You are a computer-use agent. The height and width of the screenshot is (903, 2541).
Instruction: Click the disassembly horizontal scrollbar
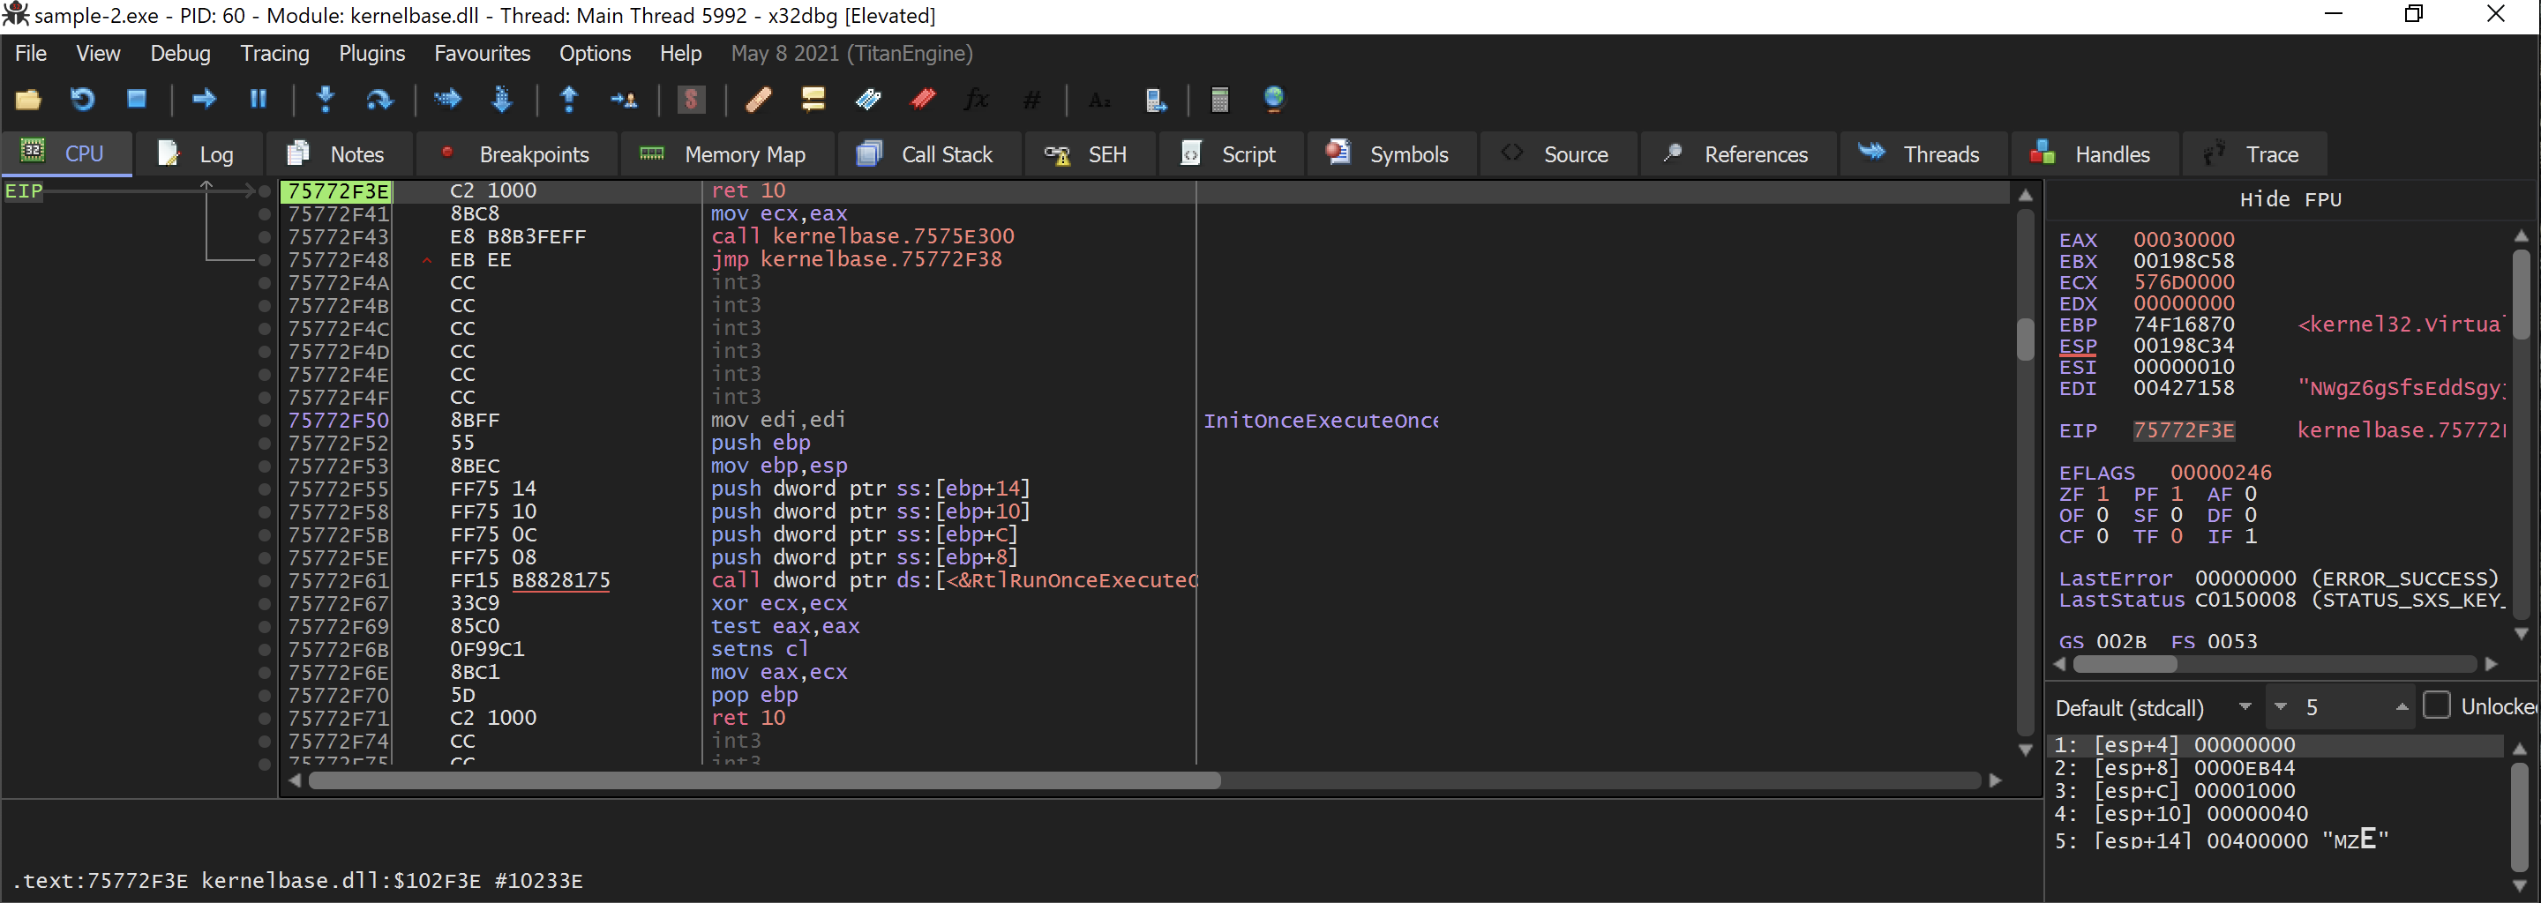pyautogui.click(x=1144, y=780)
